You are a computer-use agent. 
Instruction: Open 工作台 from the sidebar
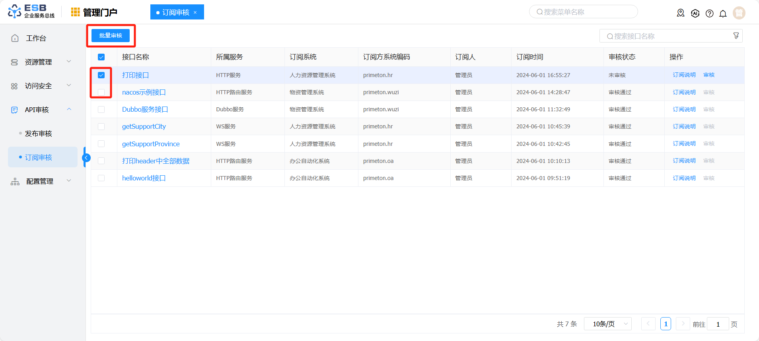[x=36, y=38]
